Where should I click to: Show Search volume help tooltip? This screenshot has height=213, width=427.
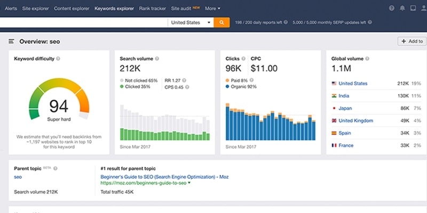pyautogui.click(x=157, y=59)
